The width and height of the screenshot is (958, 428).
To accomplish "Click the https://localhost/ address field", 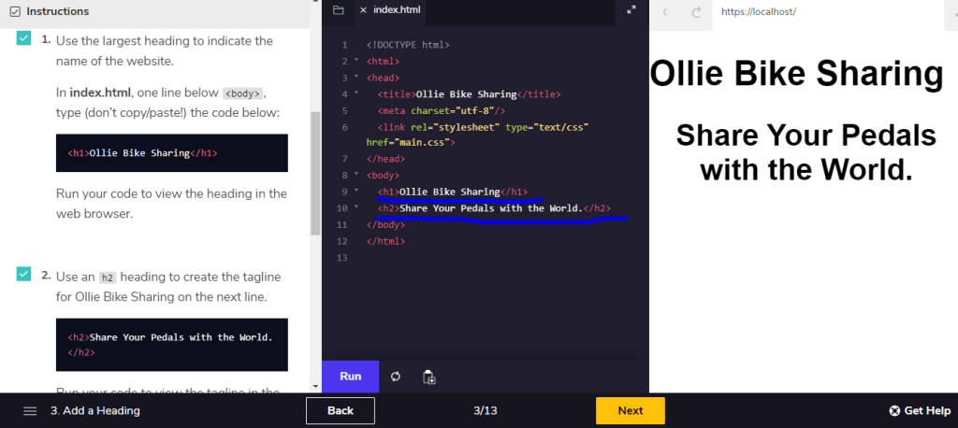I will [795, 12].
